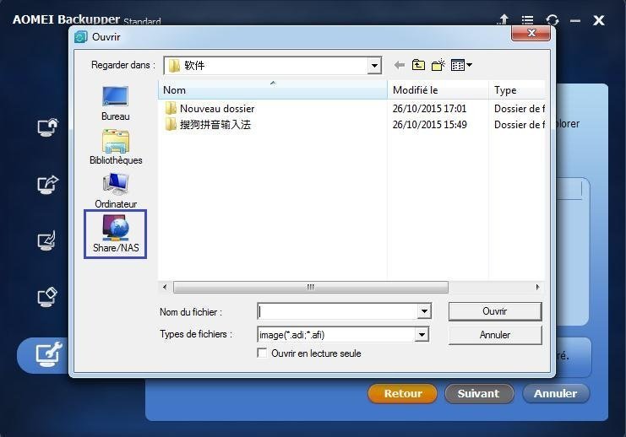
Task: Open the fourth AOMEI sidebar clone icon
Action: pyautogui.click(x=47, y=297)
